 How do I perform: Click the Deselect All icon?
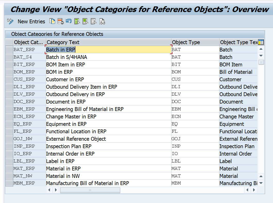click(94, 21)
